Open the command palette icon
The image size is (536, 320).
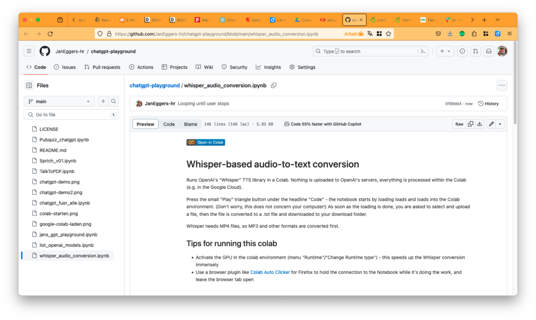[423, 51]
